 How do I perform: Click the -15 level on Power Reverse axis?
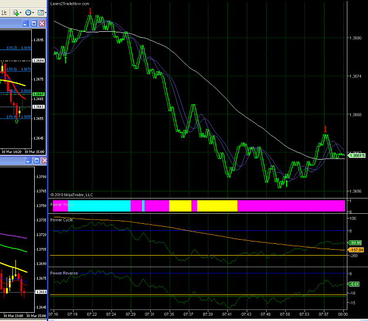(x=352, y=303)
